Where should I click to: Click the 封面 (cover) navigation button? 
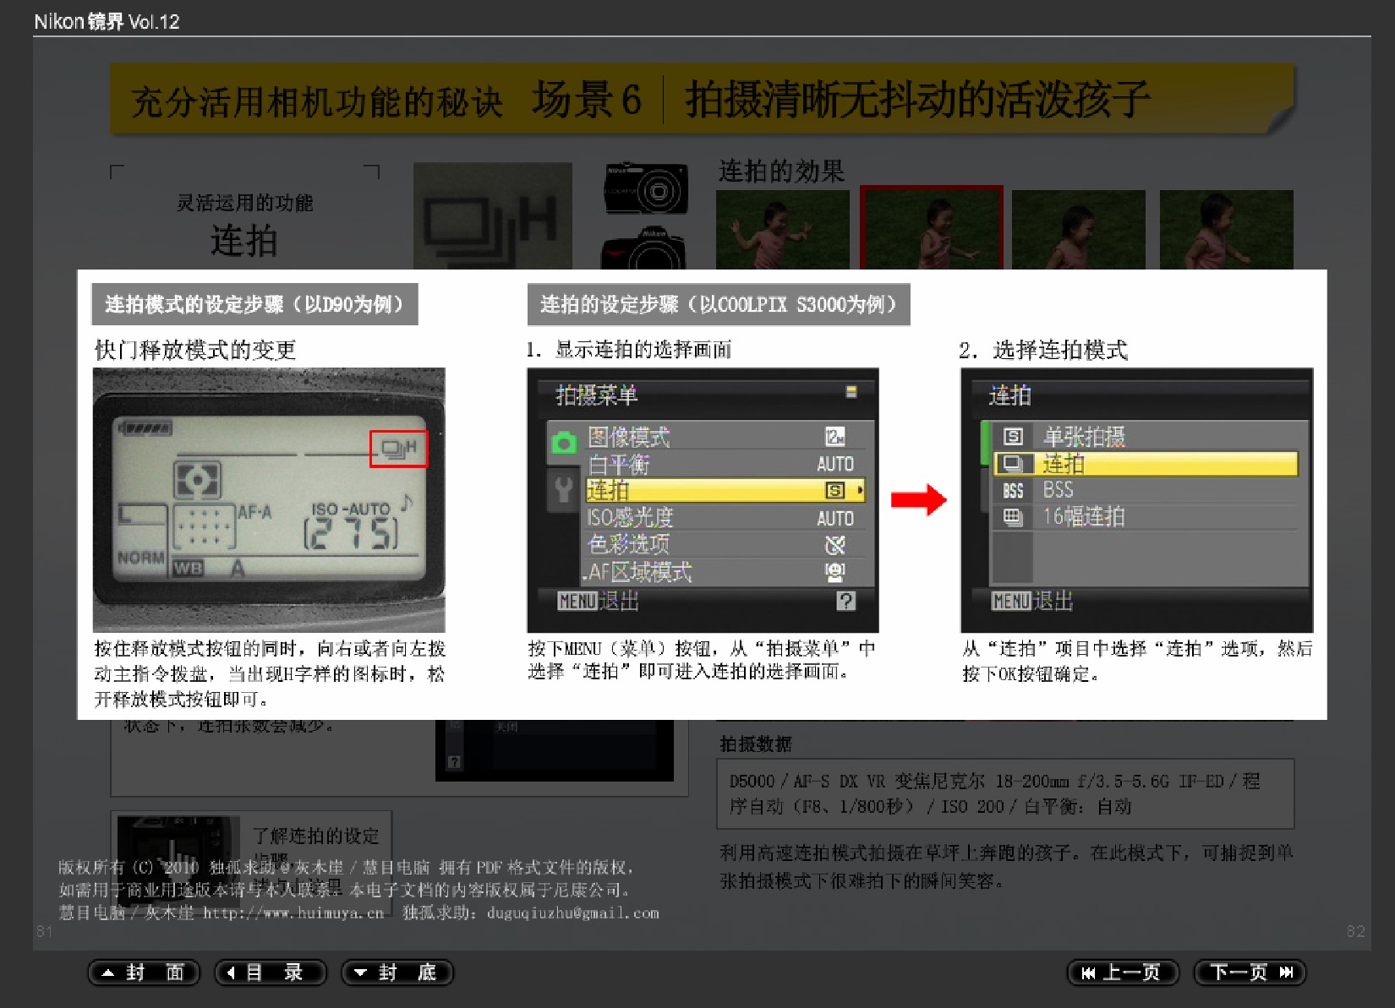point(144,973)
